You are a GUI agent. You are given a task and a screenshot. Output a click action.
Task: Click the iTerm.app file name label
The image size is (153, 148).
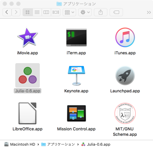tap(76, 53)
